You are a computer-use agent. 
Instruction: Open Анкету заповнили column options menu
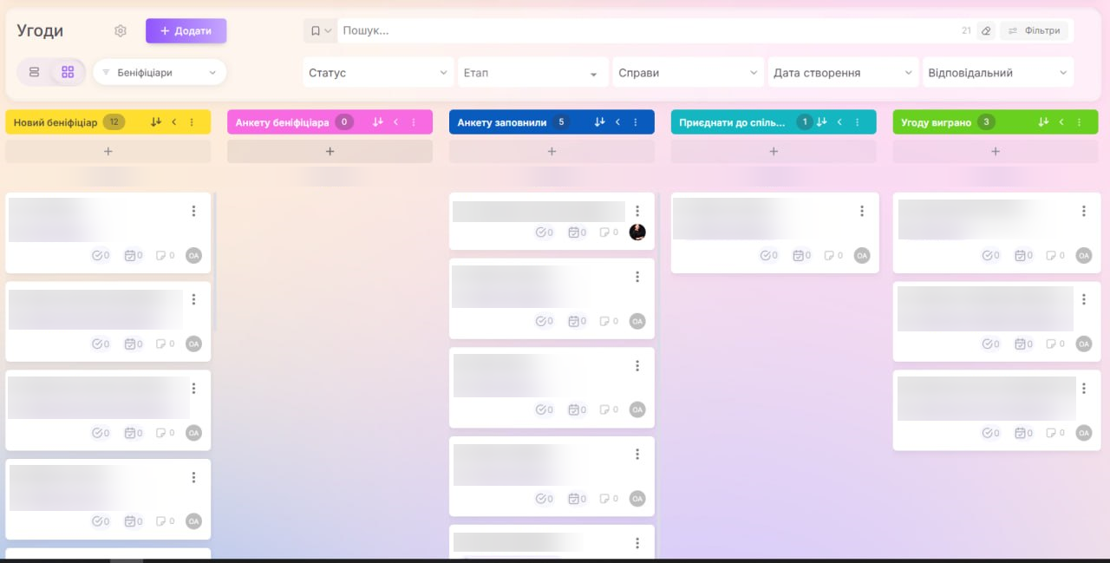coord(636,122)
